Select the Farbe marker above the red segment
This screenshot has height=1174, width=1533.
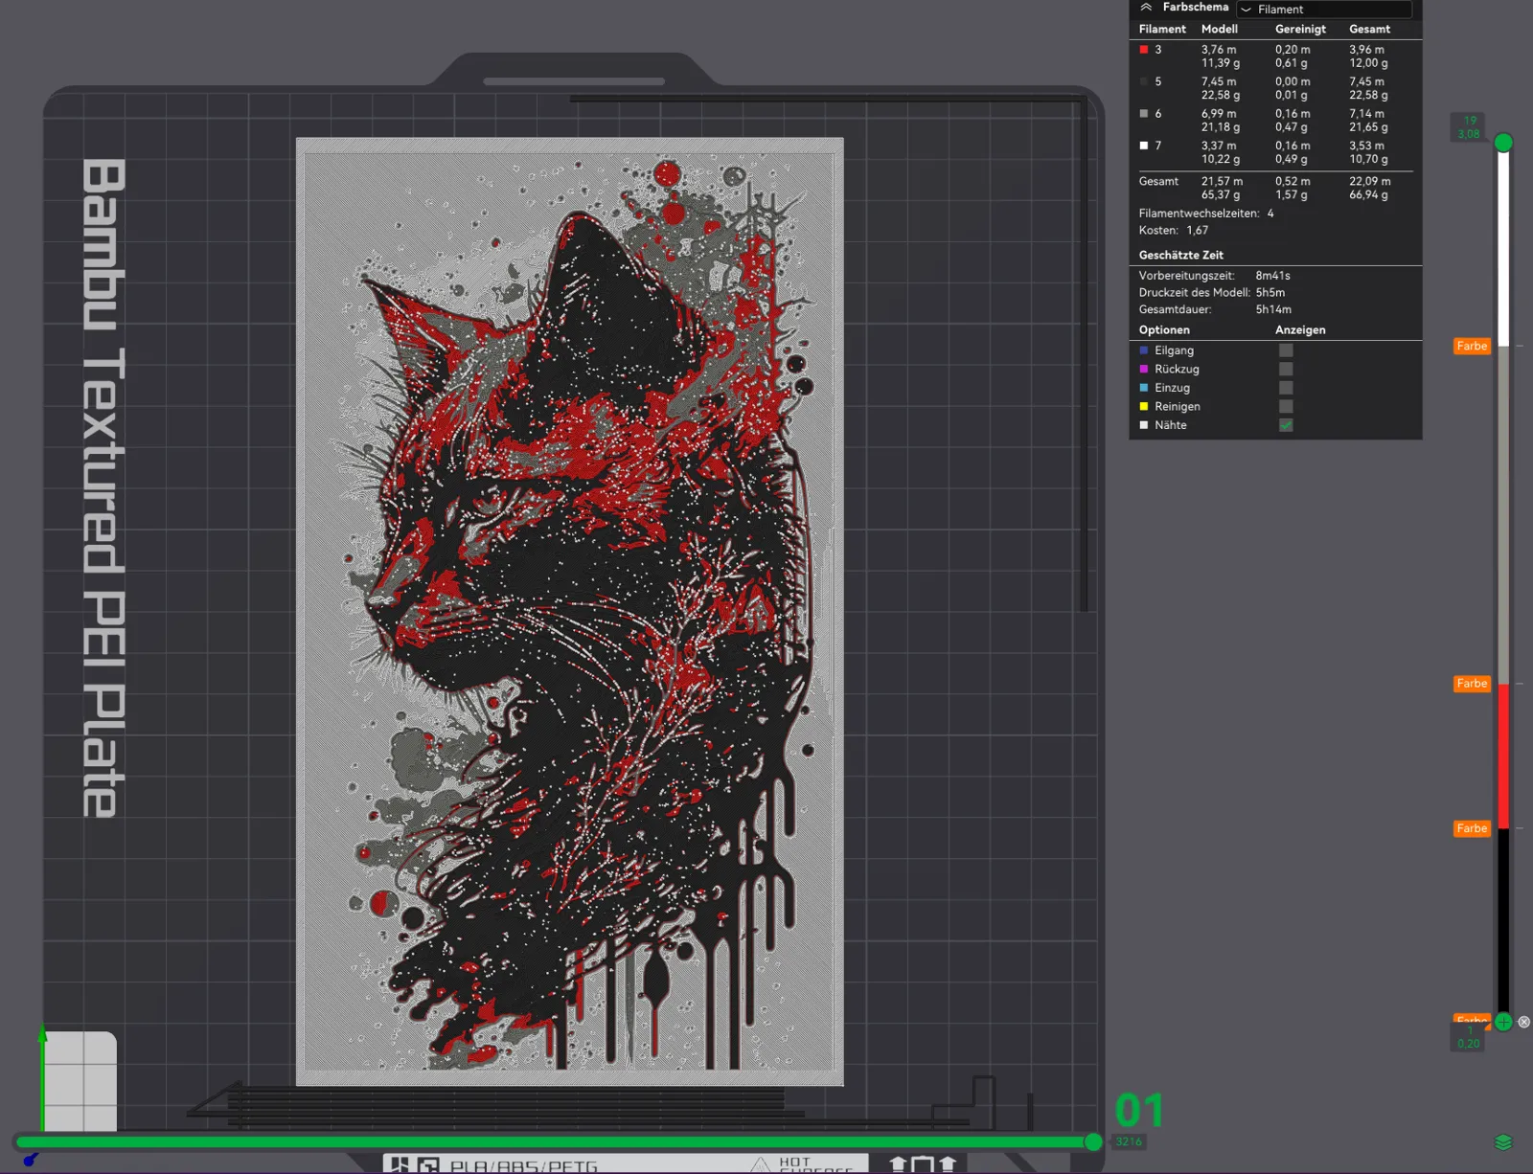click(x=1472, y=684)
